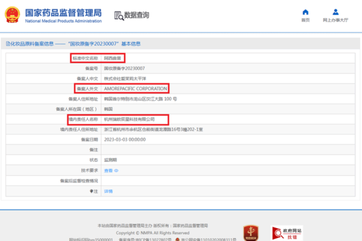Click the 备注 label
Viewport: 362px width, 241px height.
(x=93, y=149)
